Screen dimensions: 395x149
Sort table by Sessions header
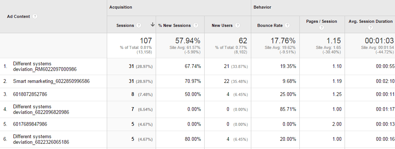click(125, 25)
